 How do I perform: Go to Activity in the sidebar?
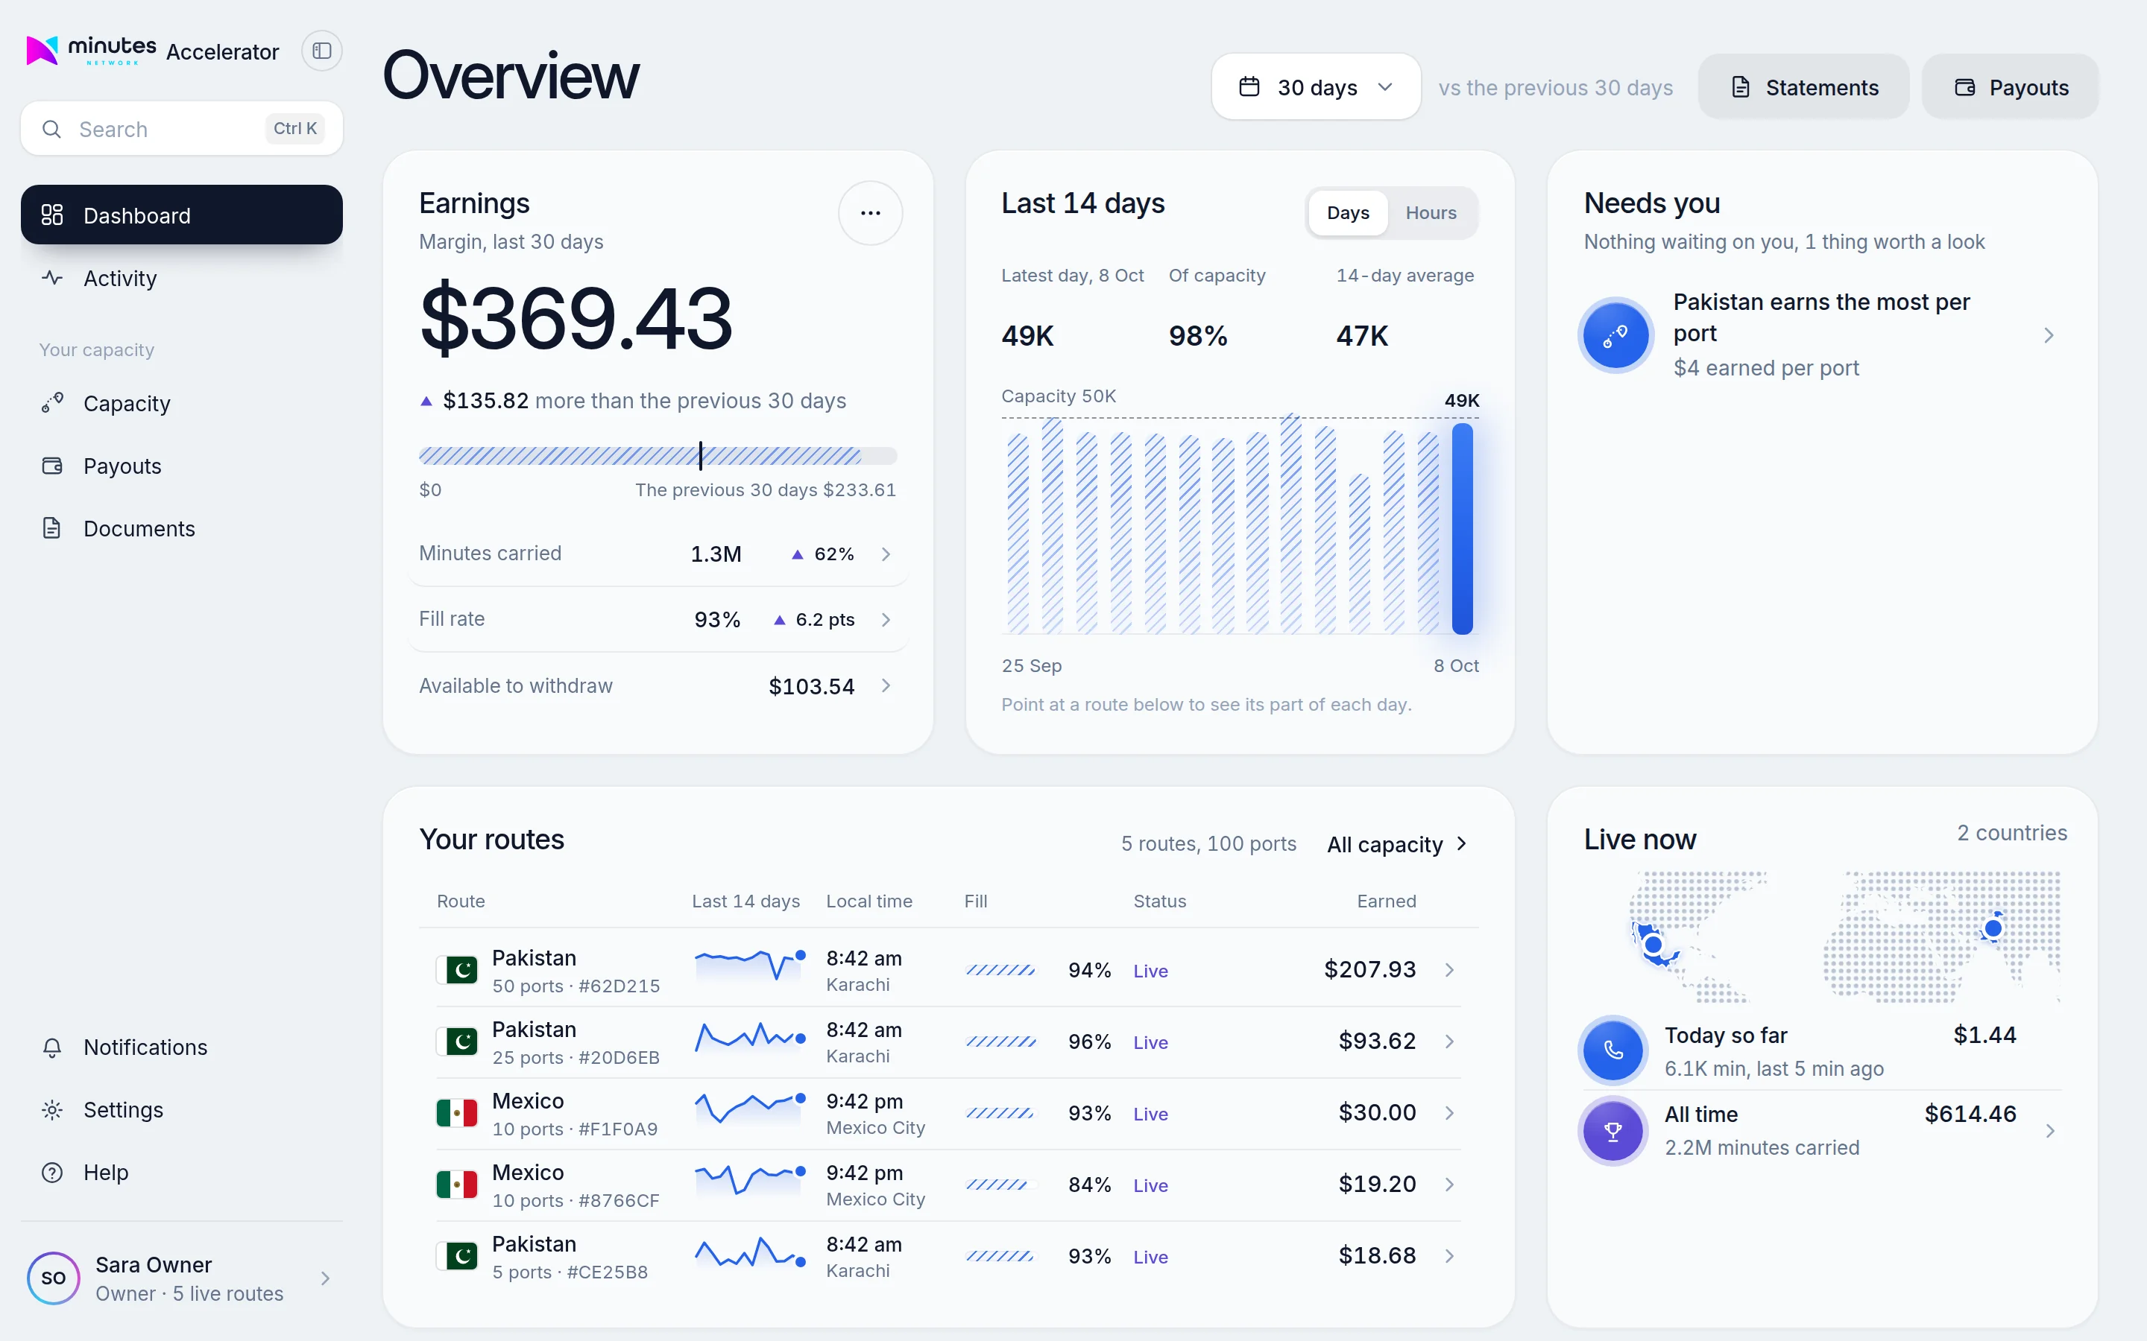click(x=181, y=279)
